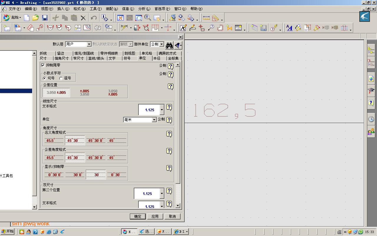Select tolerance angle format 45° option
Image resolution: width=377 pixels, height=236 pixels.
pyautogui.click(x=116, y=158)
